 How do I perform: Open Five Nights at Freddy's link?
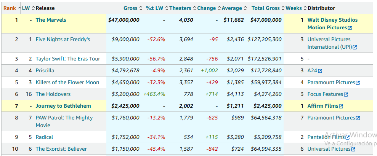point(63,39)
